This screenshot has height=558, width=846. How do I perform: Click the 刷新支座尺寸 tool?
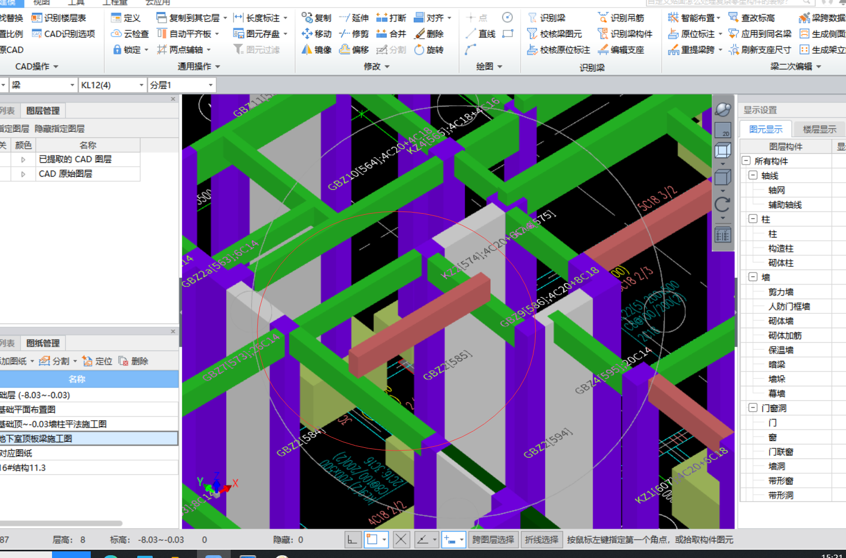tap(760, 50)
